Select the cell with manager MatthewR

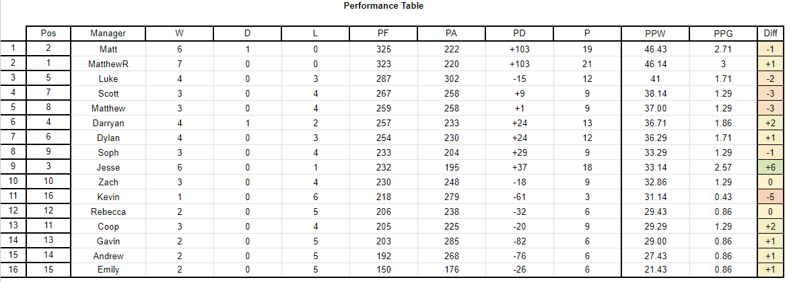(108, 64)
